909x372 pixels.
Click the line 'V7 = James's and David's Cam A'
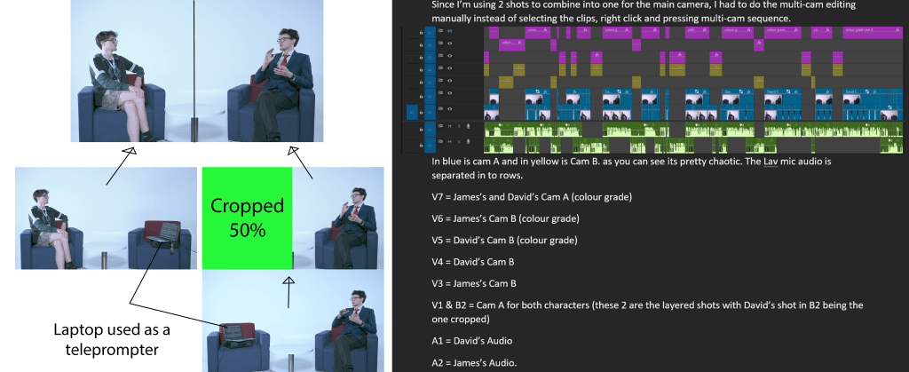[532, 197]
